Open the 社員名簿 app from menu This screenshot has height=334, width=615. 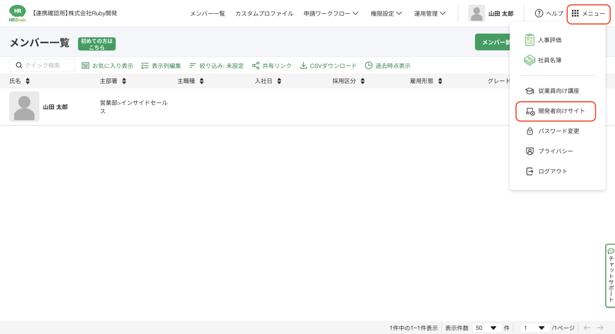[529, 60]
